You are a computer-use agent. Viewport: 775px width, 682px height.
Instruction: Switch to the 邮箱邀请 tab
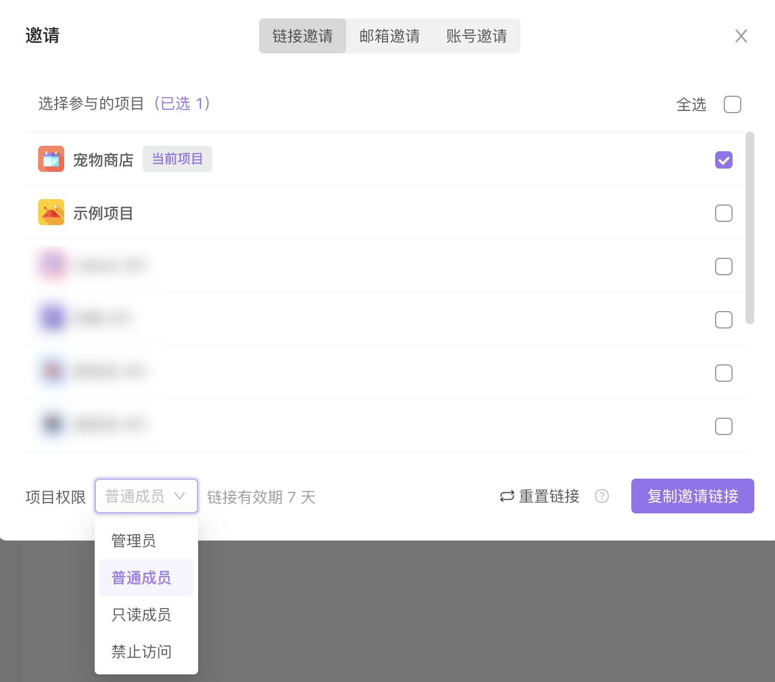(x=390, y=36)
